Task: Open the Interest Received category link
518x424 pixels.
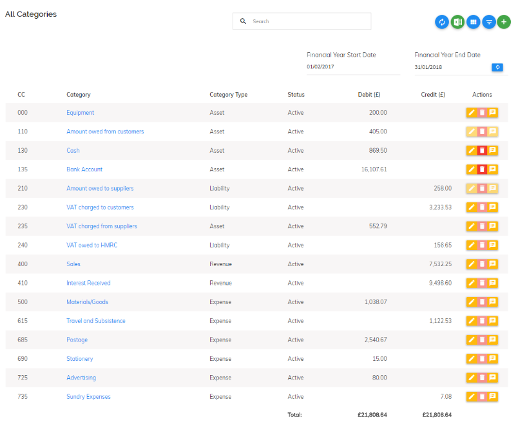Action: coord(88,284)
